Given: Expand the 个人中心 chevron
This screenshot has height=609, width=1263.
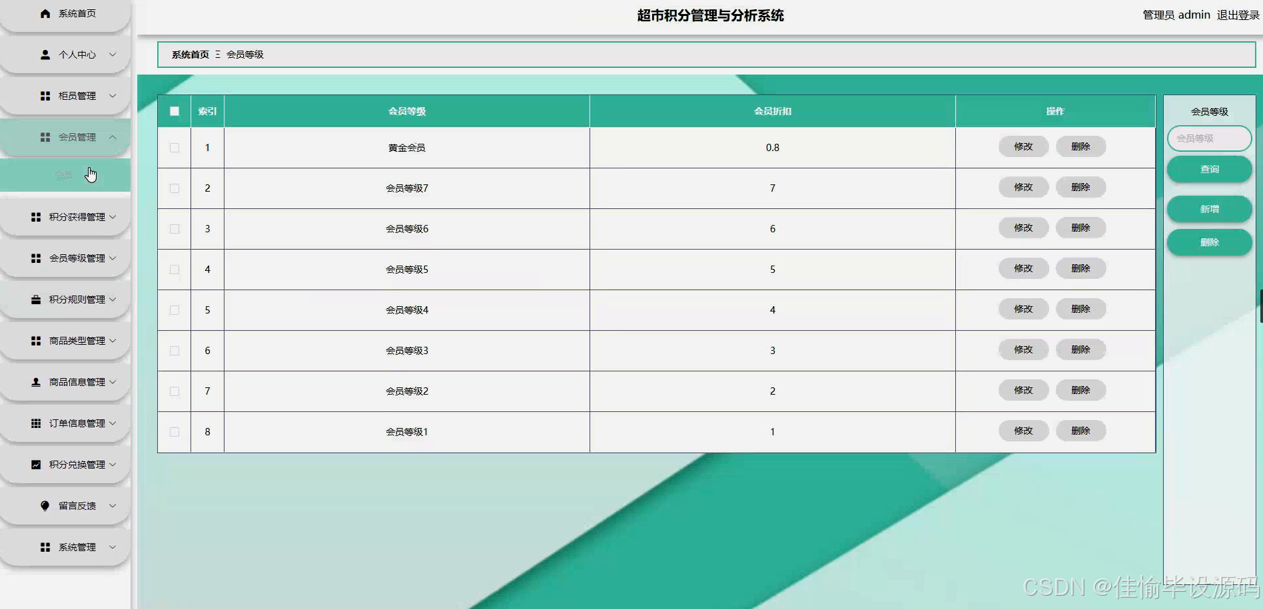Looking at the screenshot, I should point(113,55).
